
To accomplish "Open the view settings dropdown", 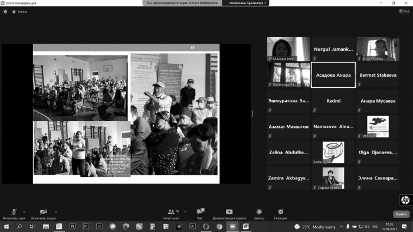I will tap(247, 3).
